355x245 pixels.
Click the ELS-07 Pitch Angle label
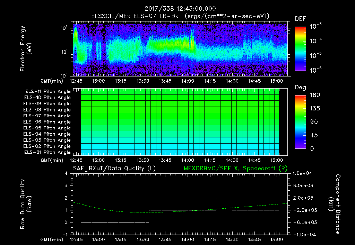click(47, 116)
